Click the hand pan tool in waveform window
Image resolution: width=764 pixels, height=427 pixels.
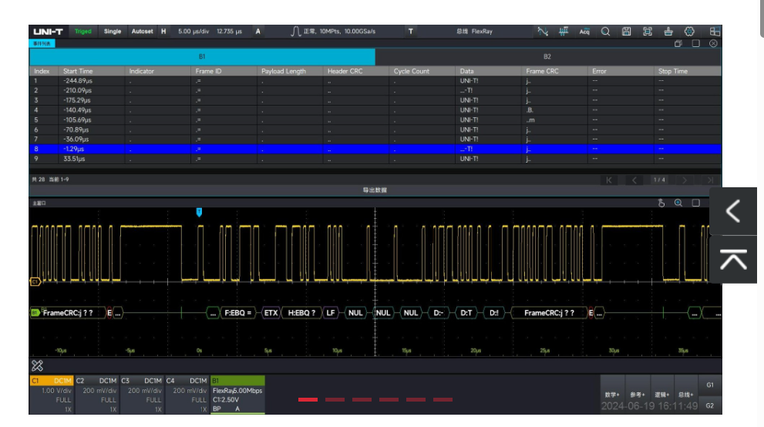click(x=661, y=203)
